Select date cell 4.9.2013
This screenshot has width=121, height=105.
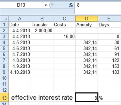pos(20,66)
